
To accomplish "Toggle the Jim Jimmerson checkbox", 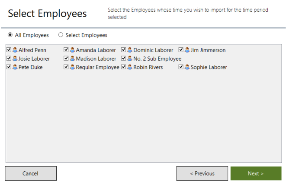I will pos(181,50).
